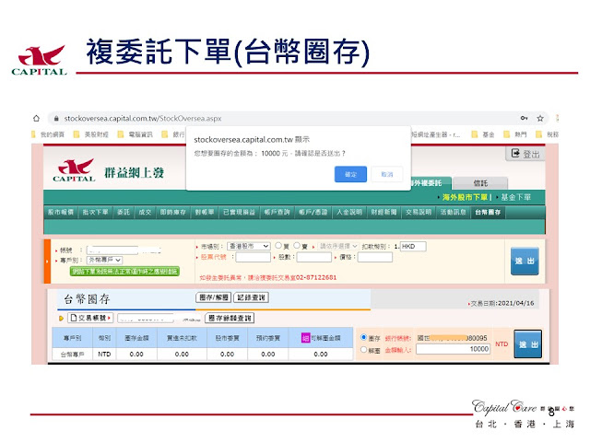Click the padlock icon in the address bar
This screenshot has height=442, width=590.
56,119
